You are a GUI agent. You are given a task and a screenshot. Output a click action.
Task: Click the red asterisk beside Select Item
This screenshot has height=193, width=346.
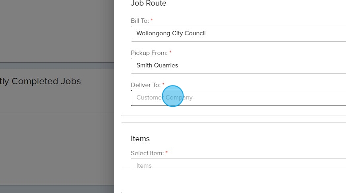pos(167,153)
